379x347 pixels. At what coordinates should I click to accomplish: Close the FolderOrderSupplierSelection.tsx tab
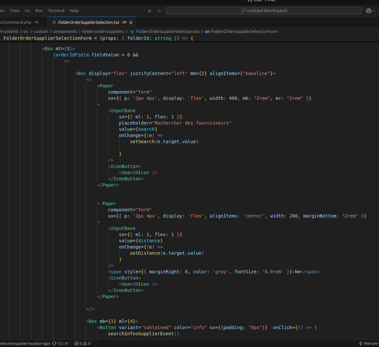(x=131, y=23)
